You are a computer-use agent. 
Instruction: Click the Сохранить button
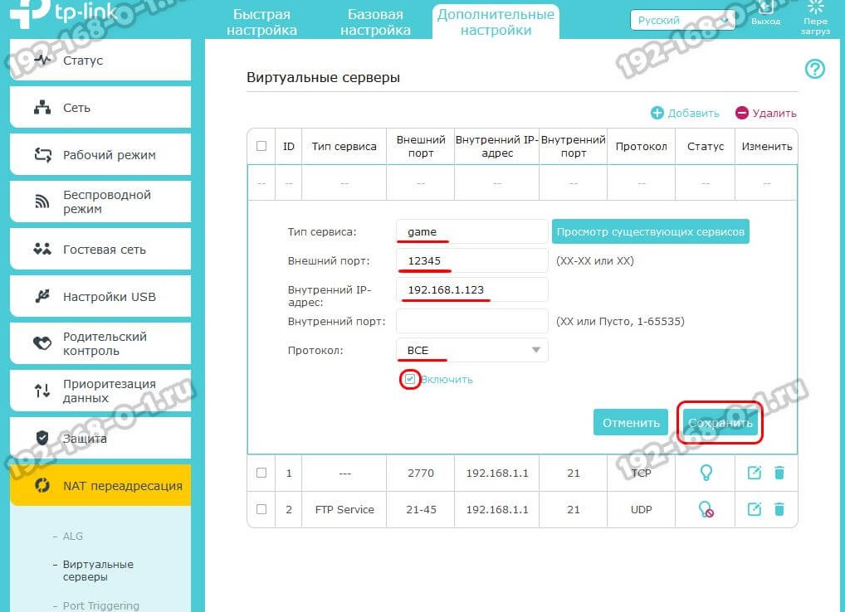[x=720, y=423]
